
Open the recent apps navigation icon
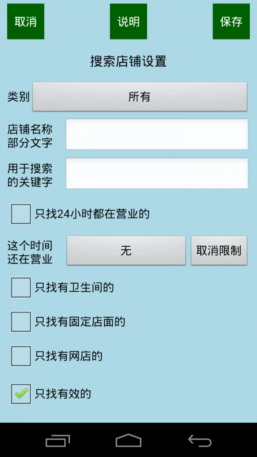(x=57, y=440)
